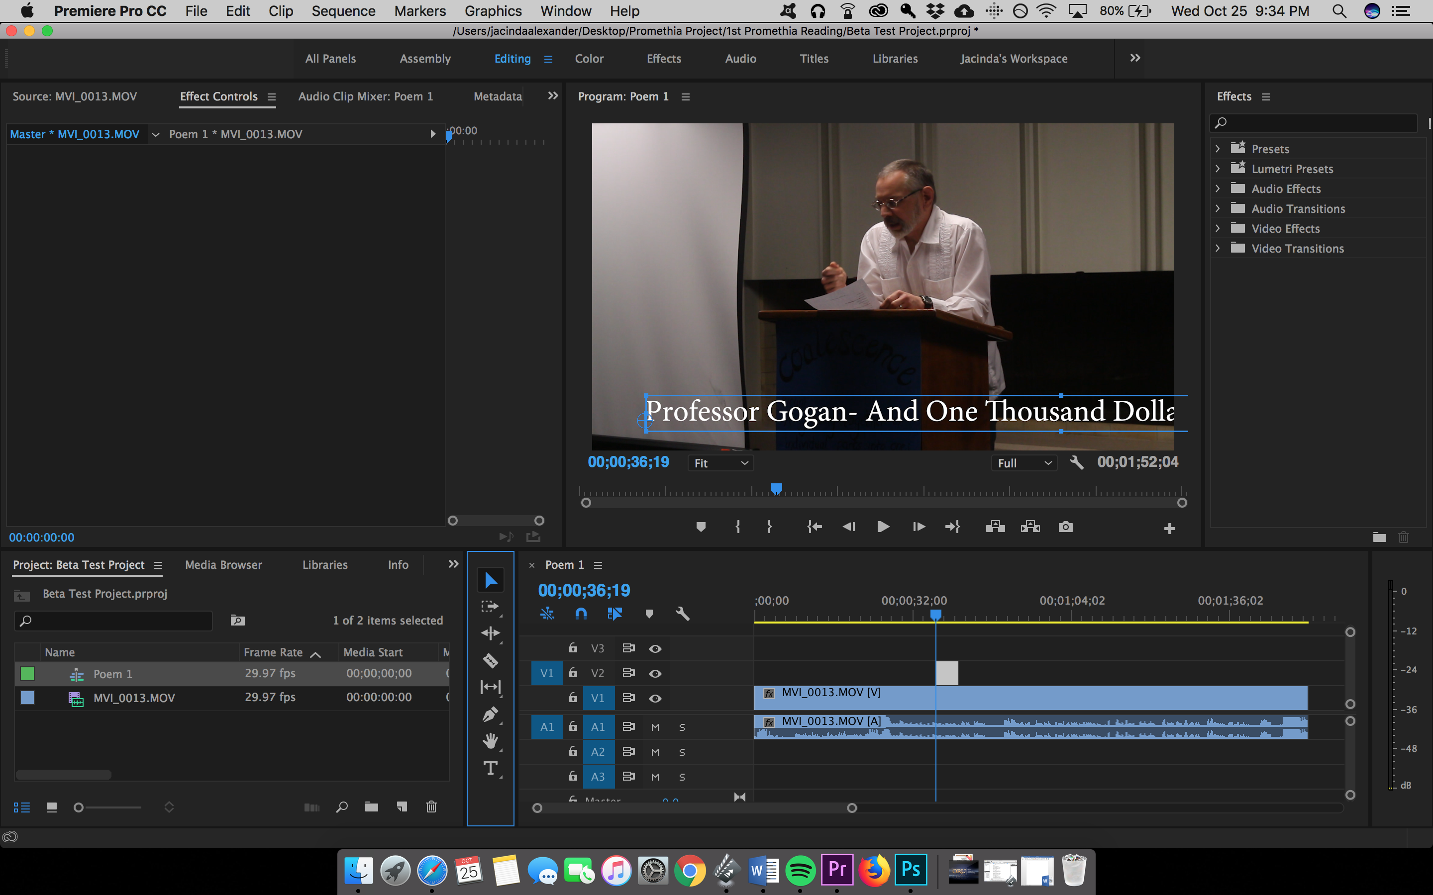
Task: Click New Bin folder icon in Project panel
Action: tap(371, 807)
